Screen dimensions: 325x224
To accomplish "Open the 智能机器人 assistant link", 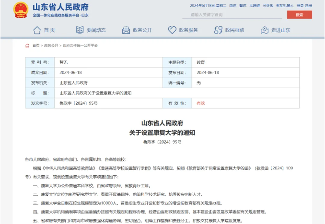I will [x=285, y=6].
